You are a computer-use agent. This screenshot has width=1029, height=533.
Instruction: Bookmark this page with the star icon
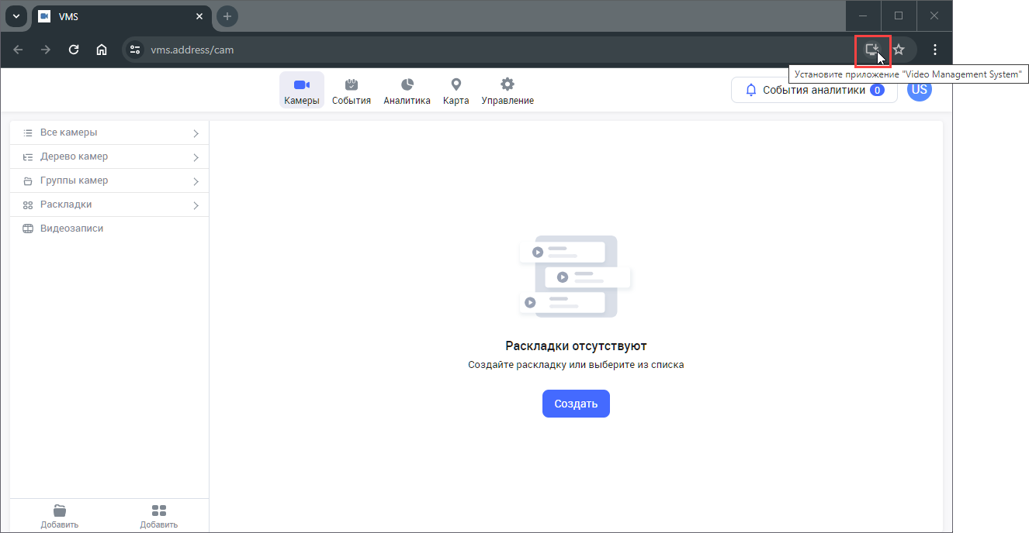point(899,50)
